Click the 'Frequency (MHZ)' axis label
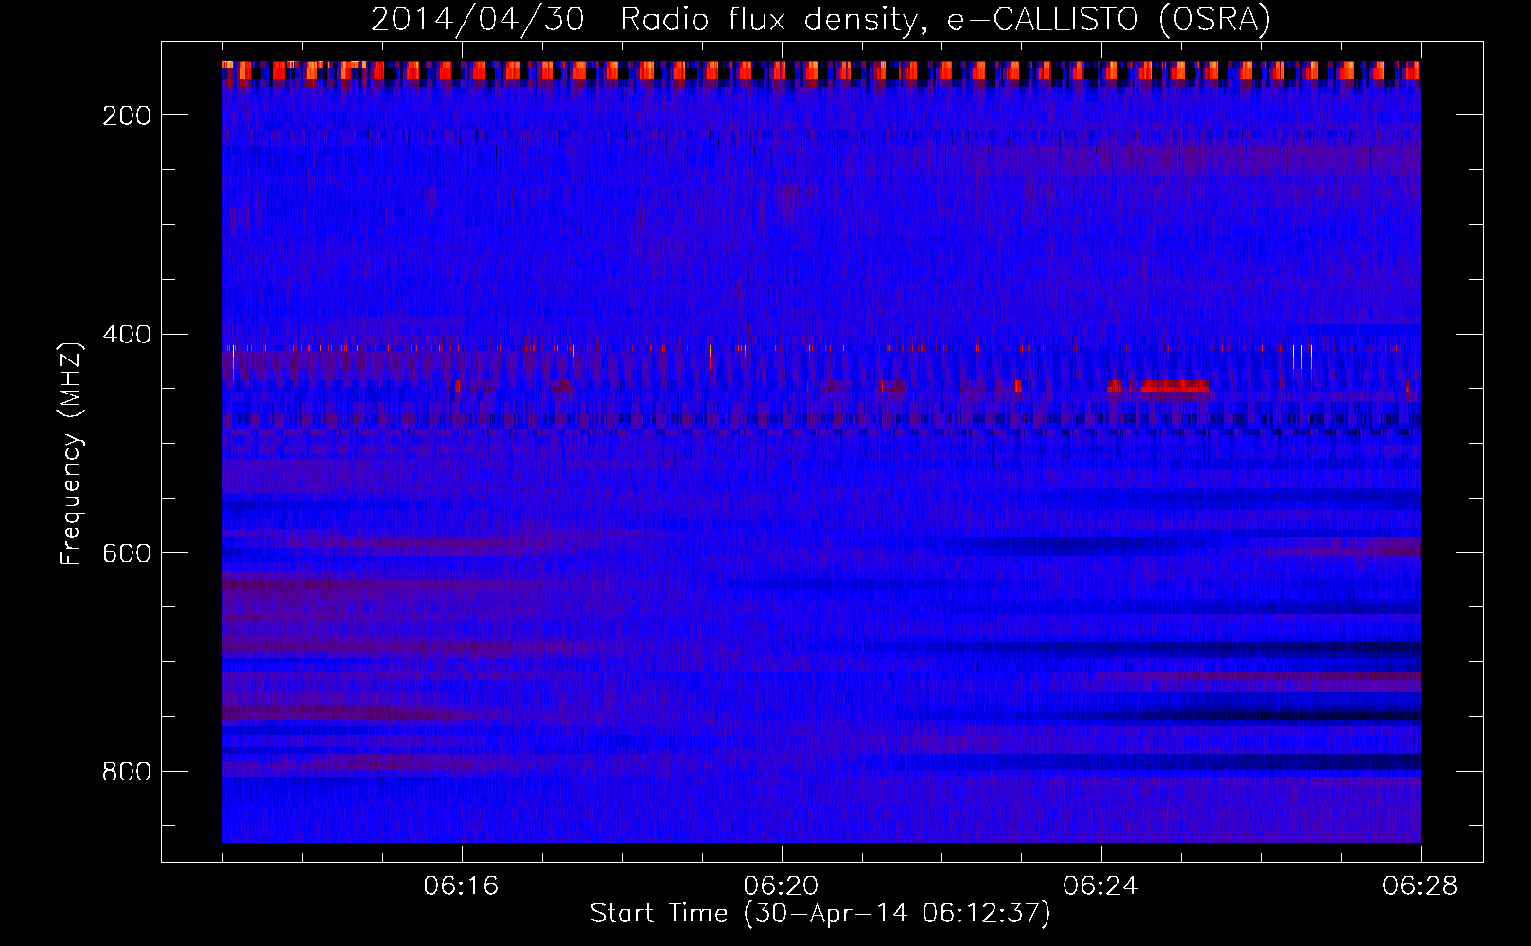 tap(70, 453)
